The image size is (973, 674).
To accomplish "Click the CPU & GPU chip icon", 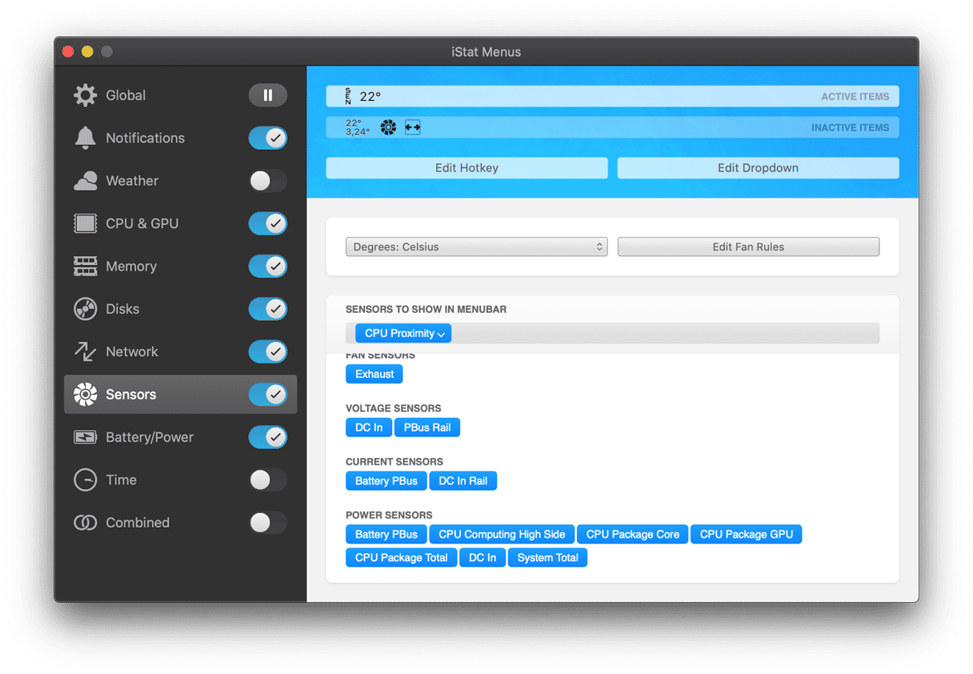I will pyautogui.click(x=85, y=223).
